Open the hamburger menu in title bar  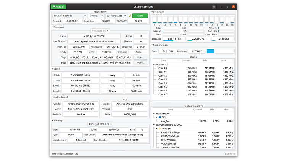[x=214, y=6]
